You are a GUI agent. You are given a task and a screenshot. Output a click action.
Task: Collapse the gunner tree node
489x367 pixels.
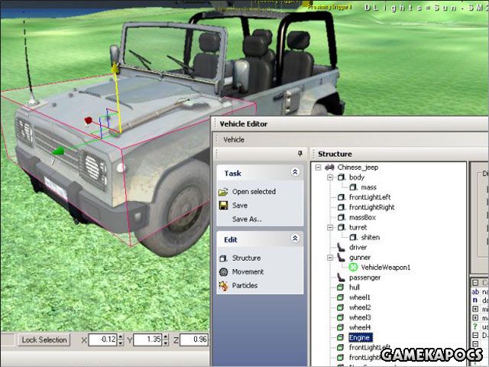(330, 258)
